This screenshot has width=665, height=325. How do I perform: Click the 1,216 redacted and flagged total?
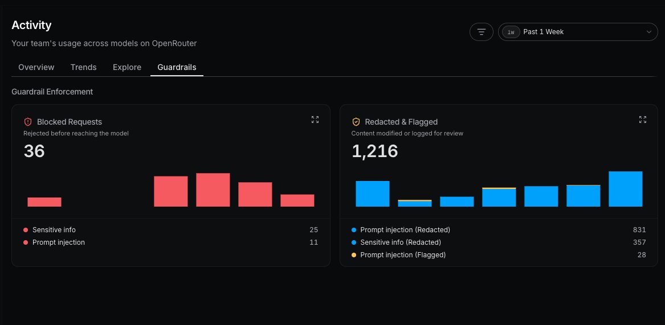click(x=375, y=151)
